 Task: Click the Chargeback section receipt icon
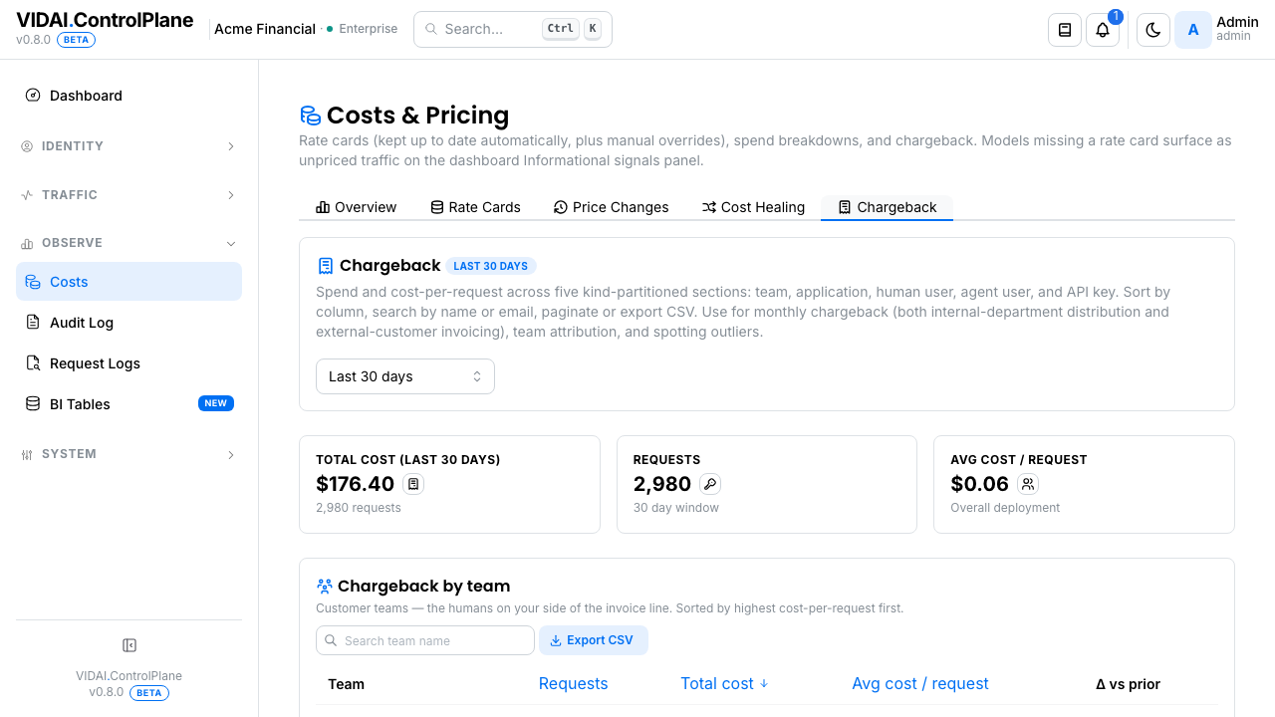[325, 266]
